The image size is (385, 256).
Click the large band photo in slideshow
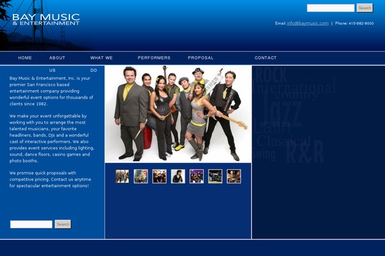click(x=178, y=114)
